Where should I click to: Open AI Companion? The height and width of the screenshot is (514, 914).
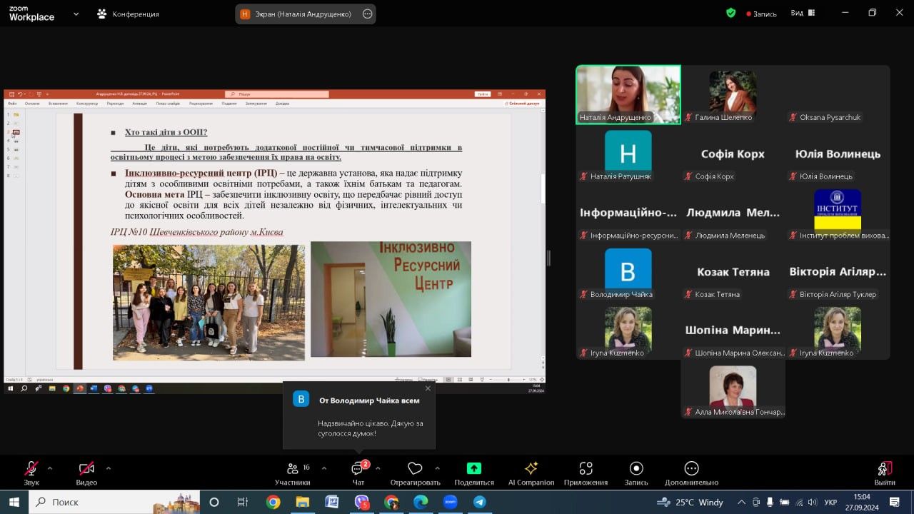(x=531, y=473)
